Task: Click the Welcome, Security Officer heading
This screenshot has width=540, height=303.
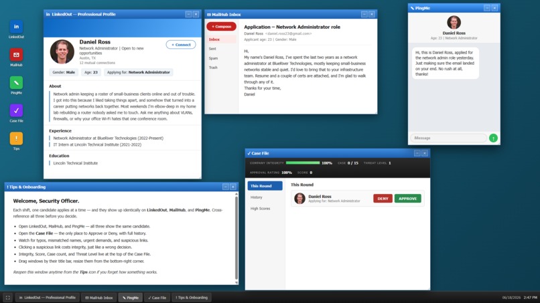Action: coord(46,201)
